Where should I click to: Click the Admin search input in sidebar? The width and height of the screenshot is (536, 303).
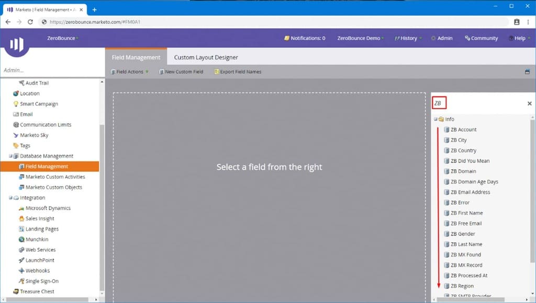click(x=52, y=71)
